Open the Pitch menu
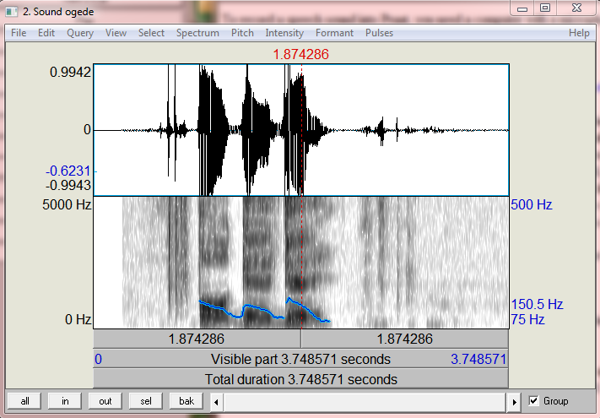The image size is (600, 418). pyautogui.click(x=242, y=33)
